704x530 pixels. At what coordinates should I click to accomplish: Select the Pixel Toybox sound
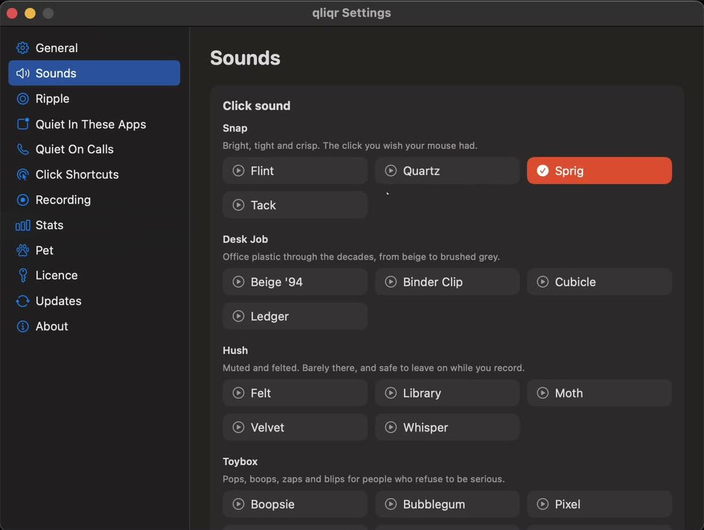point(600,504)
